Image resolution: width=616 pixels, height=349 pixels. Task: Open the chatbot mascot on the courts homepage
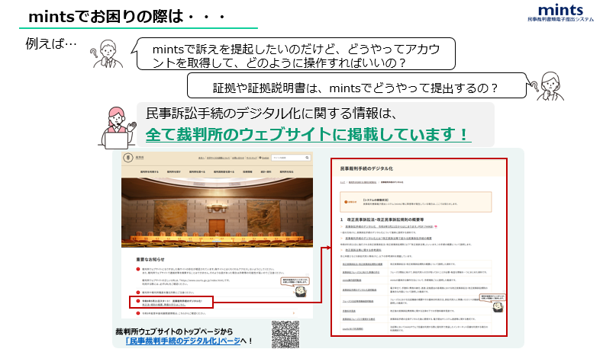(x=300, y=290)
